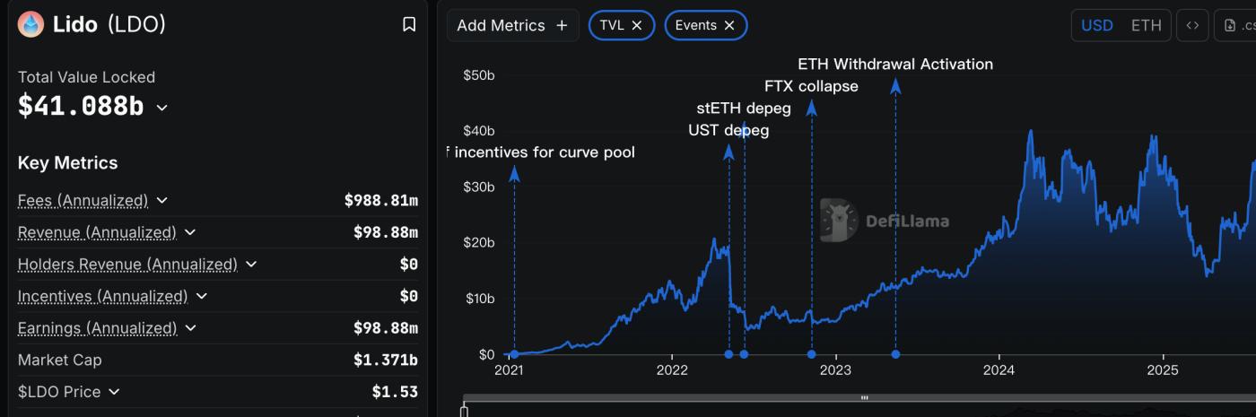Remove the TVL metric chip
The image size is (1256, 417).
(x=636, y=25)
